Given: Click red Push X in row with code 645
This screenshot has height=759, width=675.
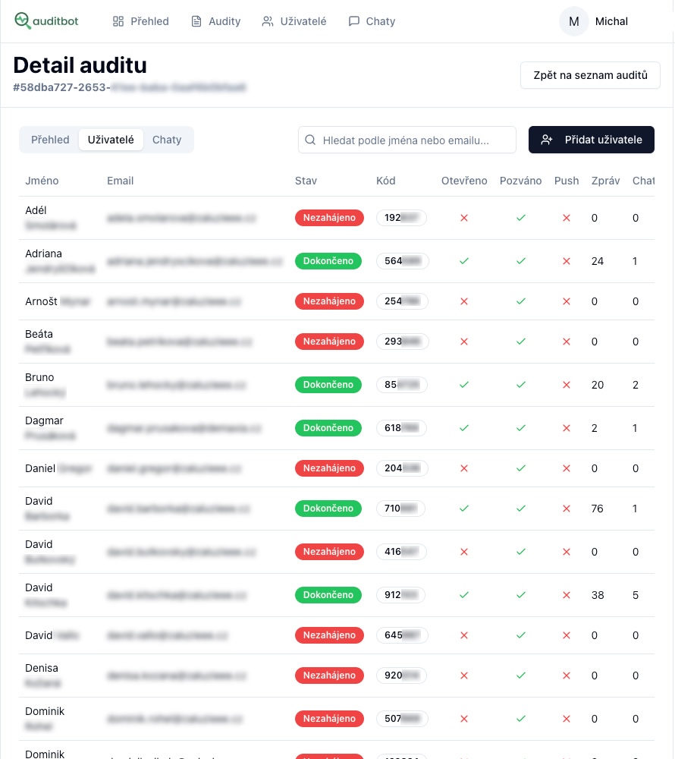Looking at the screenshot, I should (567, 635).
